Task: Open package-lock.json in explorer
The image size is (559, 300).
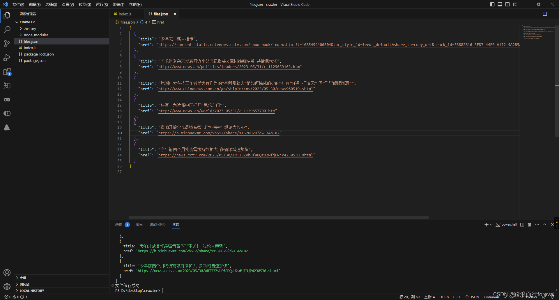Action: [61, 54]
